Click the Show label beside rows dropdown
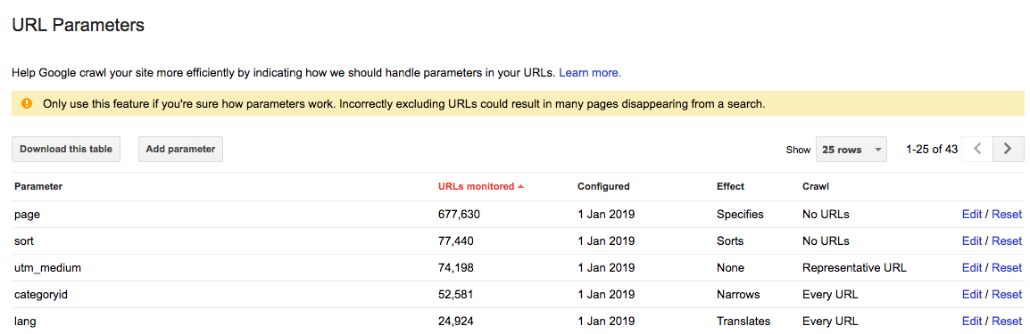 click(x=798, y=150)
